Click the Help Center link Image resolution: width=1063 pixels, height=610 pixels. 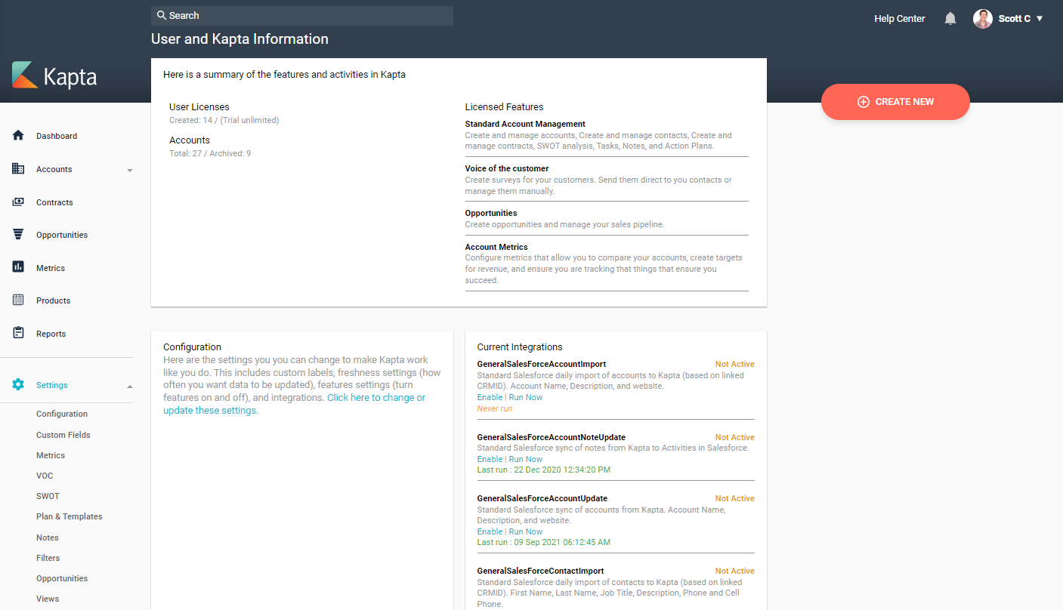(899, 19)
